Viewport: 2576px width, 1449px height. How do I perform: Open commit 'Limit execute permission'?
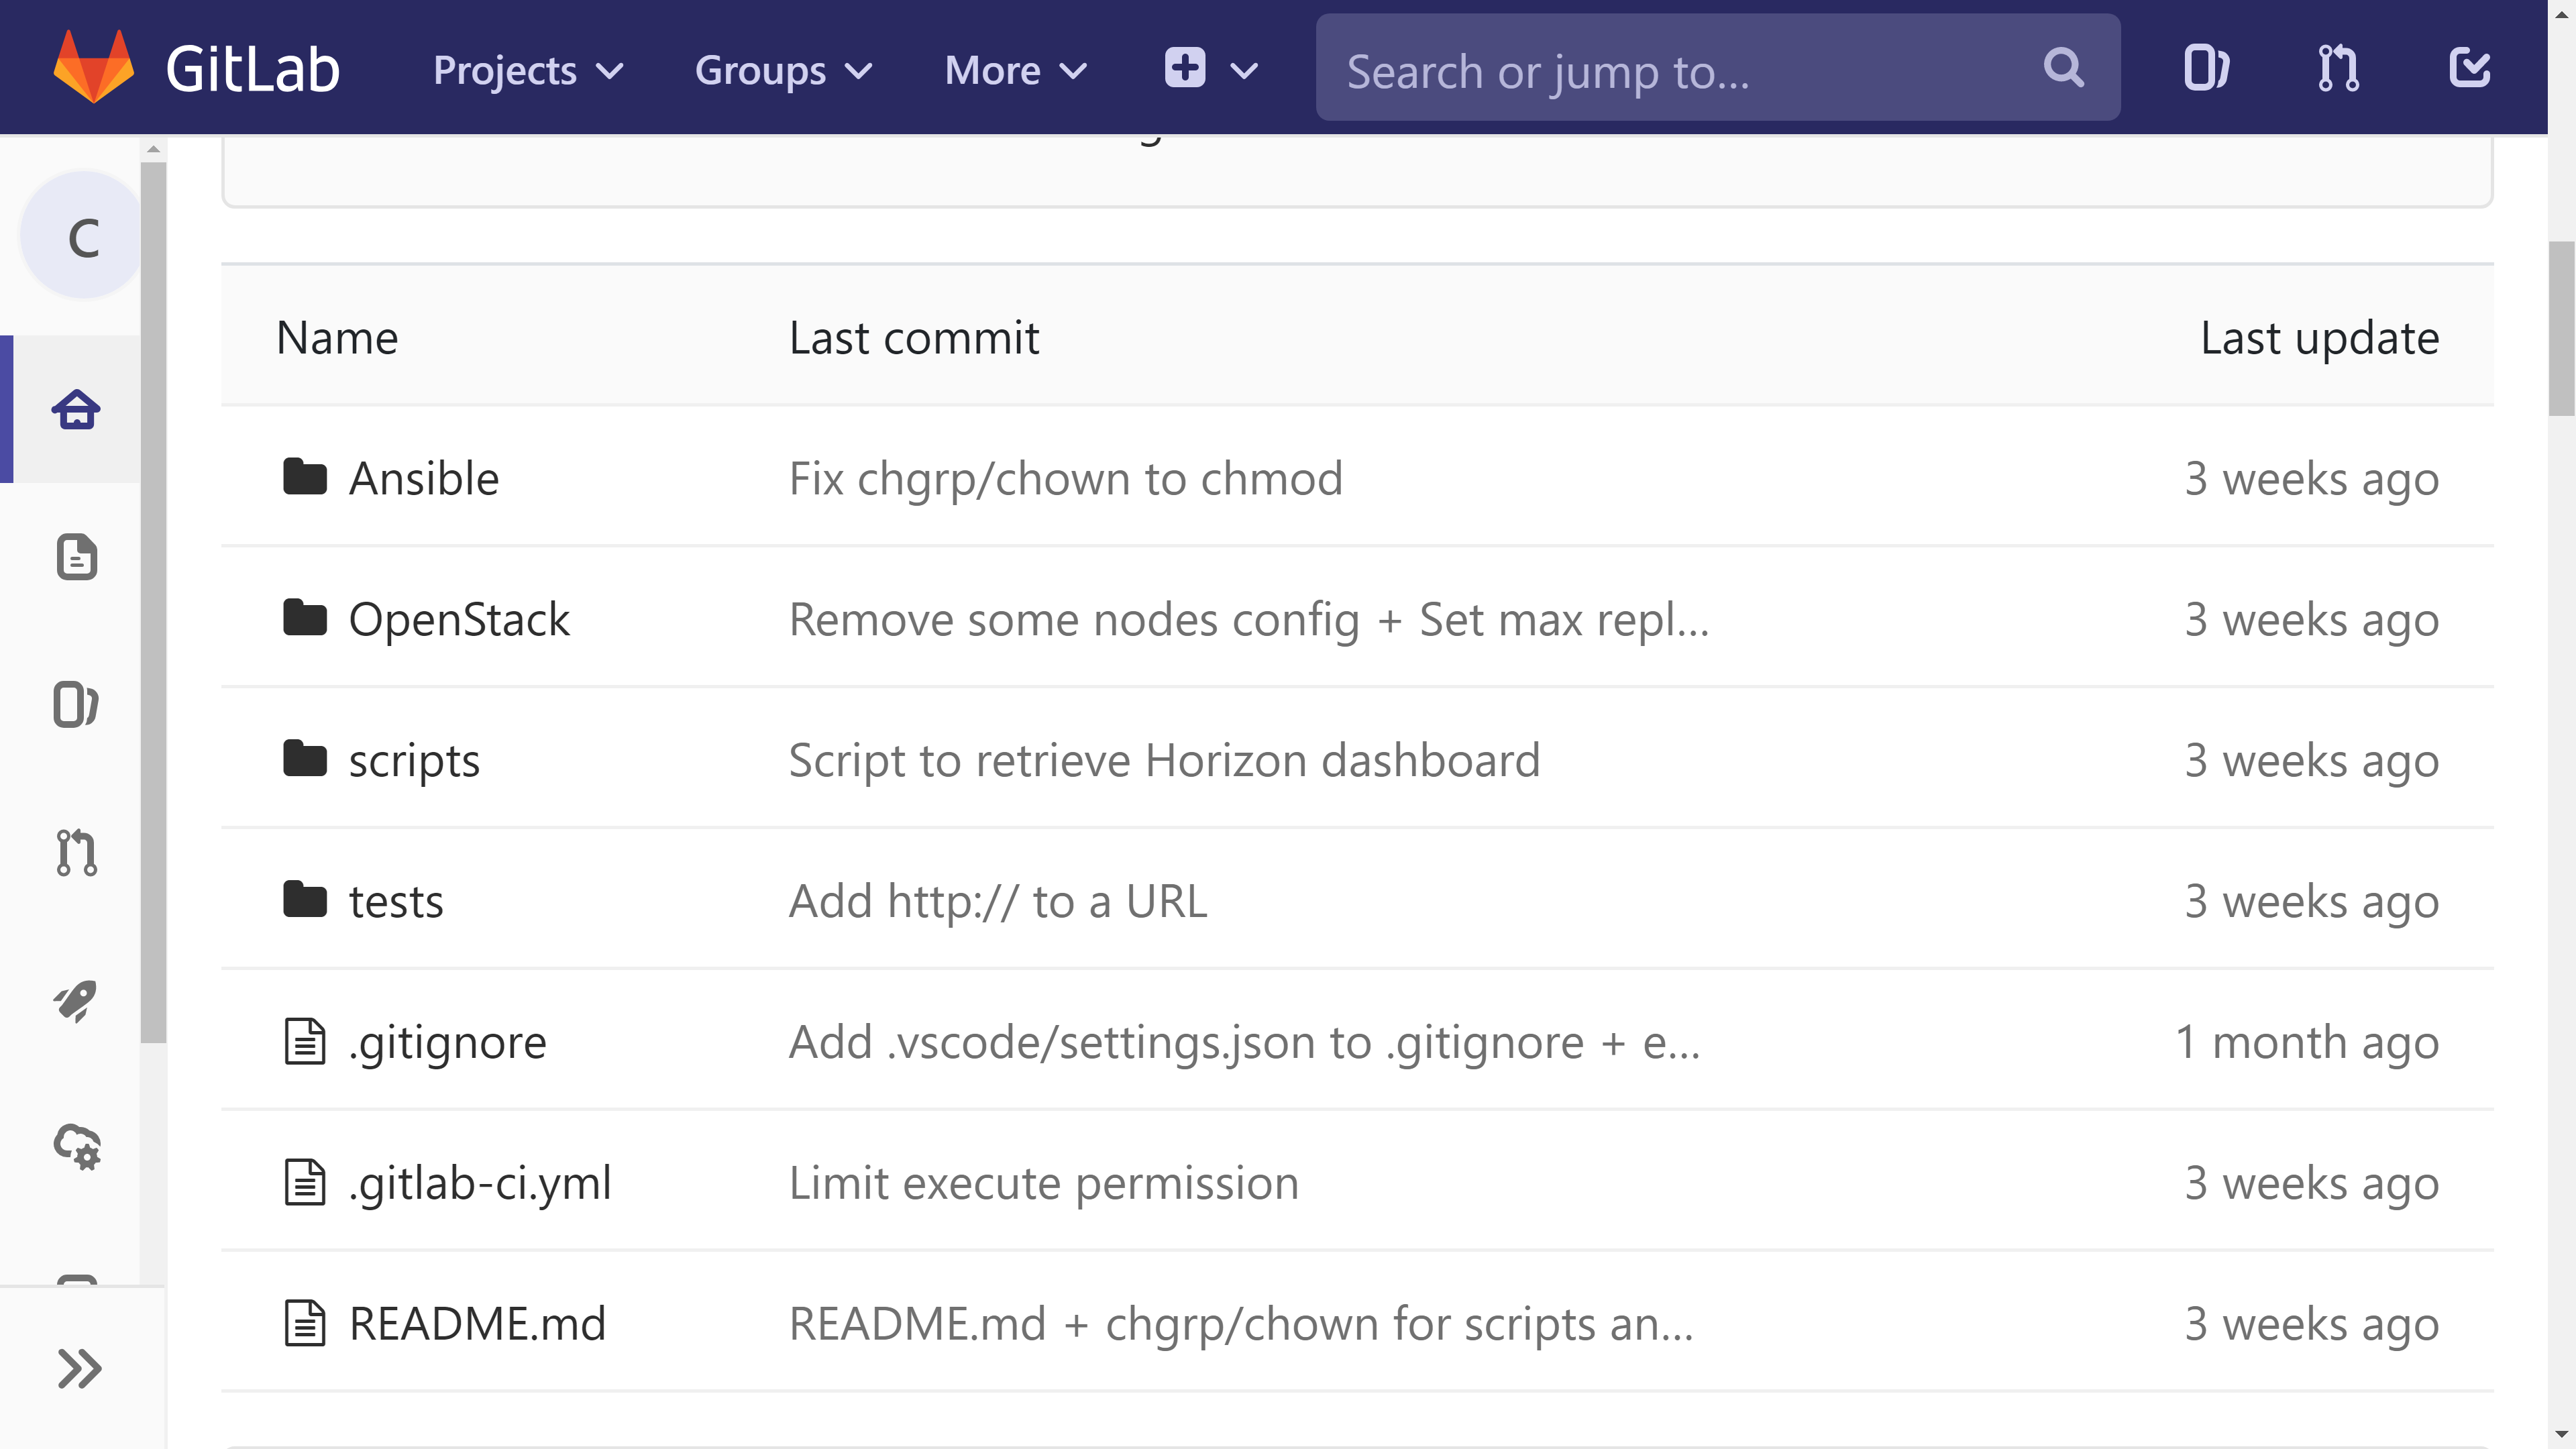pos(1043,1184)
